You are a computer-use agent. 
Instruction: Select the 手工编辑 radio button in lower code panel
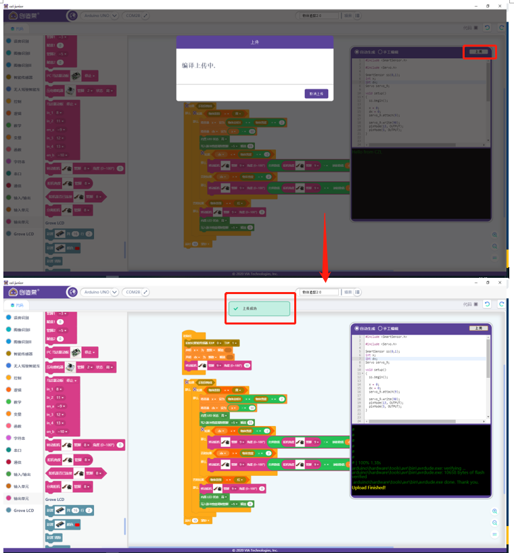pos(381,328)
